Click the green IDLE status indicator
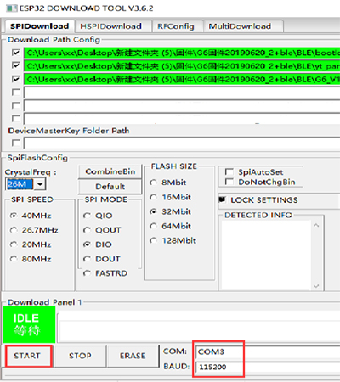This screenshot has height=382, width=340. (29, 324)
